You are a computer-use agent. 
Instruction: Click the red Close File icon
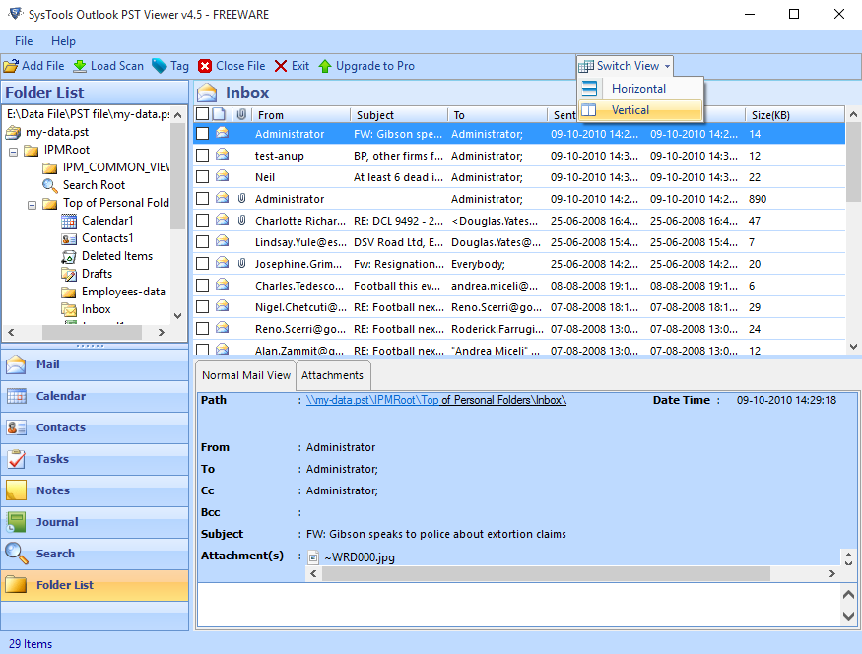click(205, 67)
